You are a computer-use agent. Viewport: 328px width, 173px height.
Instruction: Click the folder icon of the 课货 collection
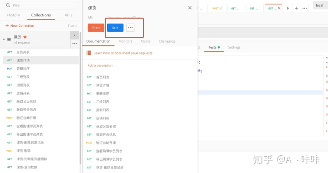[9, 40]
